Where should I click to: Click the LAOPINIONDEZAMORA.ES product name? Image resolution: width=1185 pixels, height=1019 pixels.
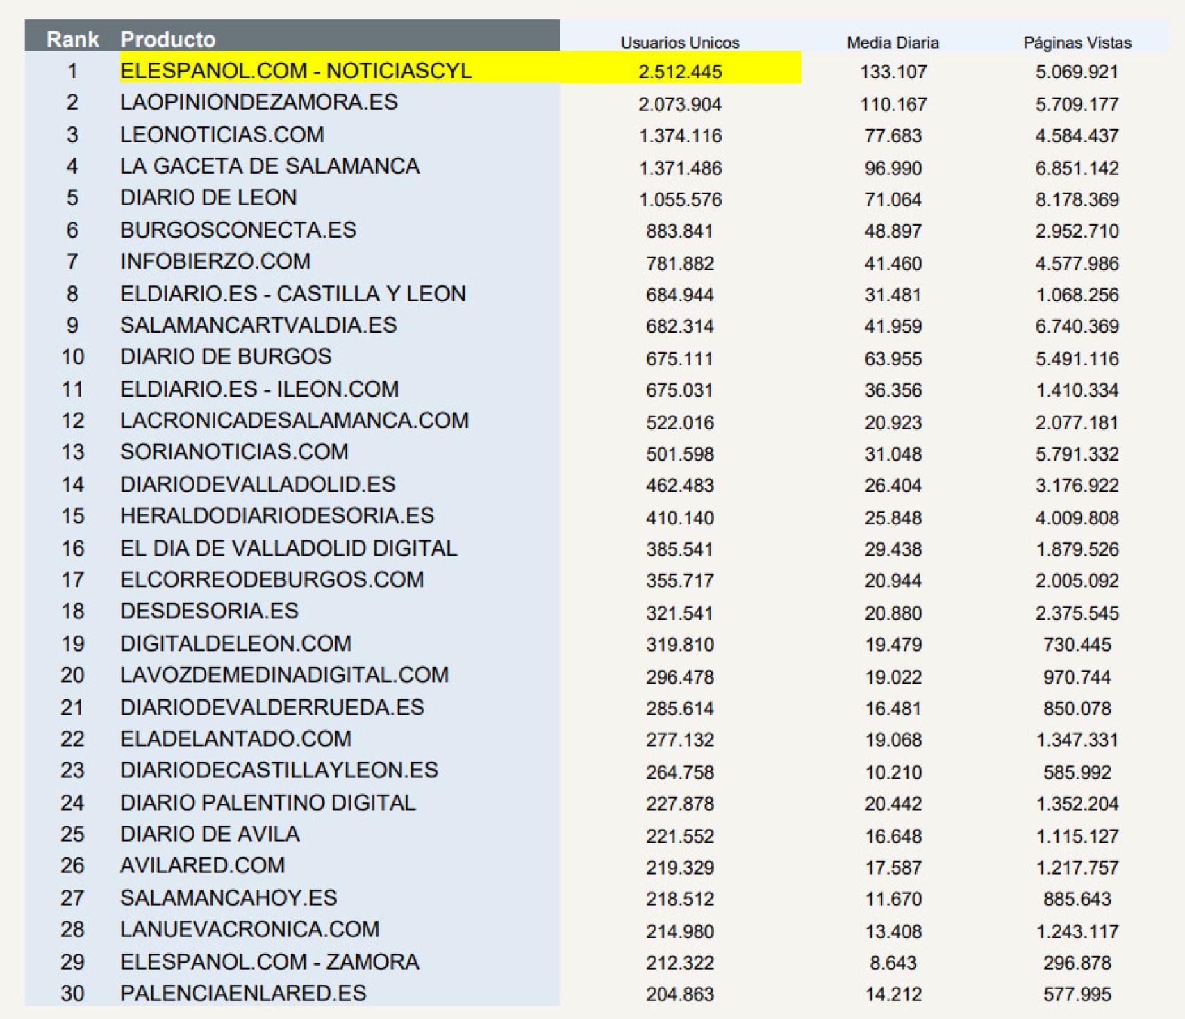click(x=258, y=103)
